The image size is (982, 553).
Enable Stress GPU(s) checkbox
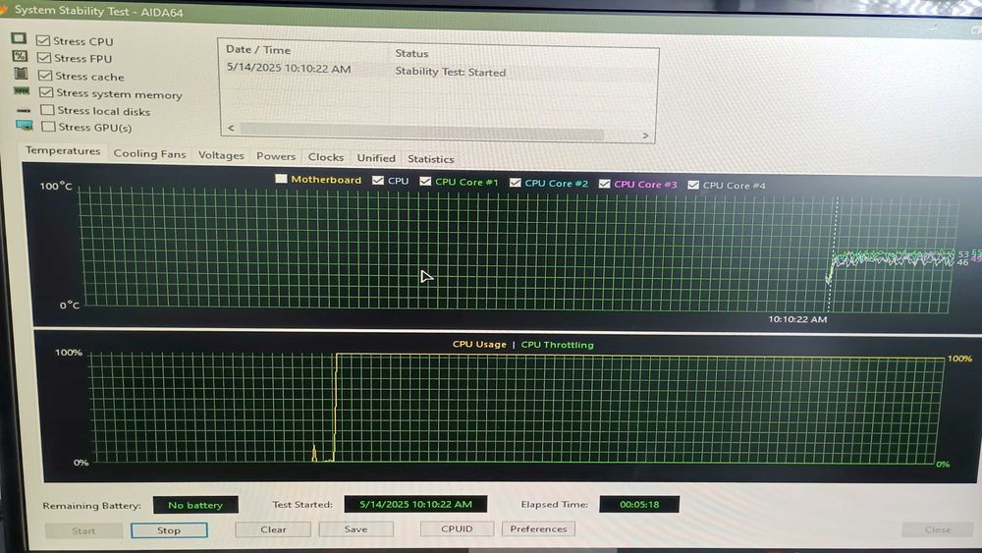[48, 127]
